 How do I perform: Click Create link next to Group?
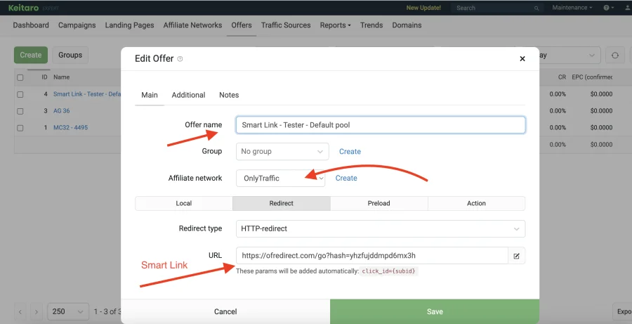pos(350,151)
